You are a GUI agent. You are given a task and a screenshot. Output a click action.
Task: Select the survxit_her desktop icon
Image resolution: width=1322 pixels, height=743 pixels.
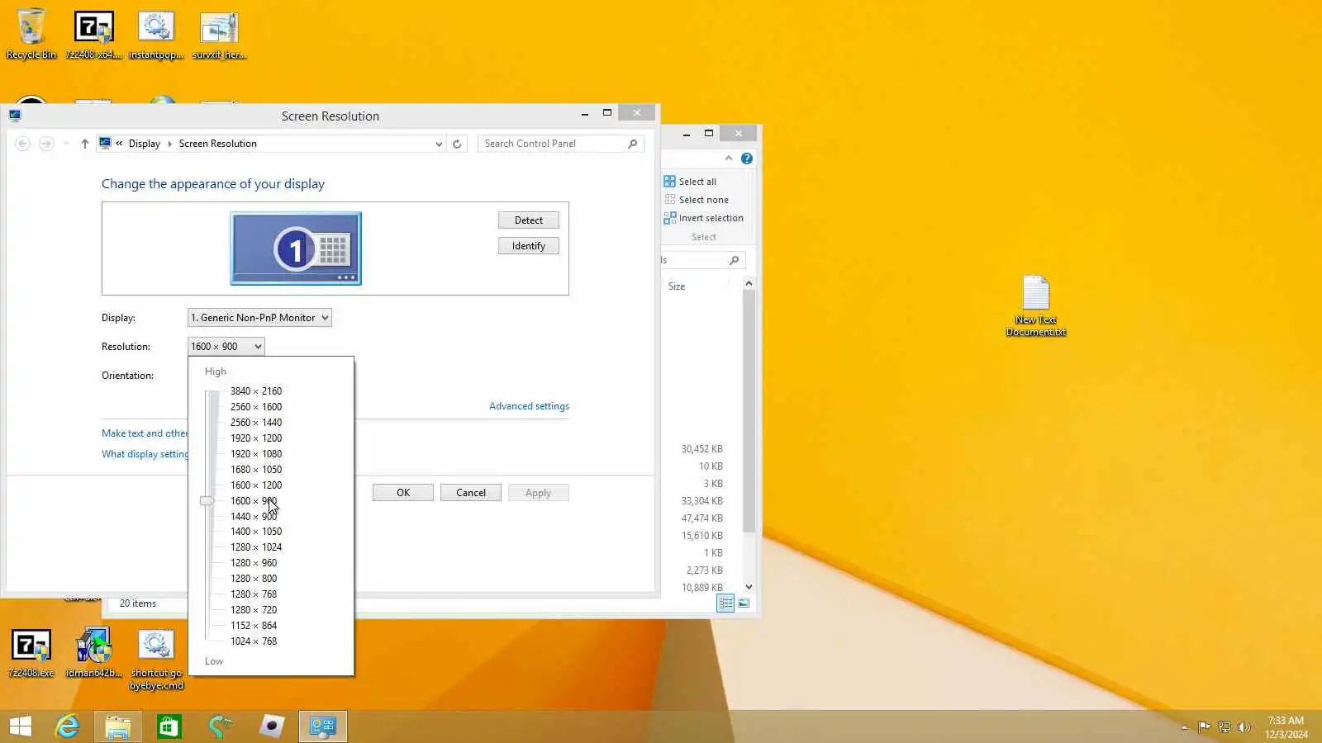click(219, 34)
